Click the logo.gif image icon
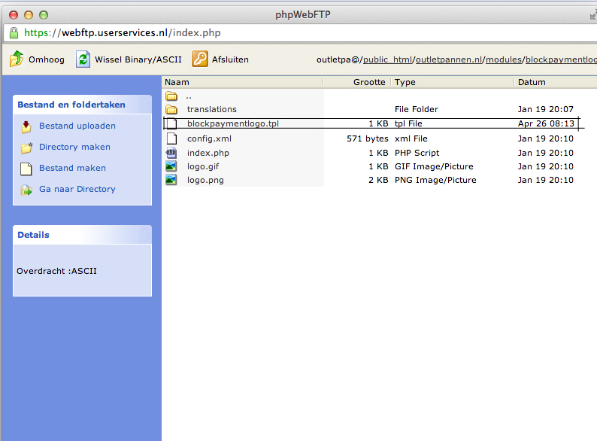This screenshot has height=441, width=597. coord(171,166)
